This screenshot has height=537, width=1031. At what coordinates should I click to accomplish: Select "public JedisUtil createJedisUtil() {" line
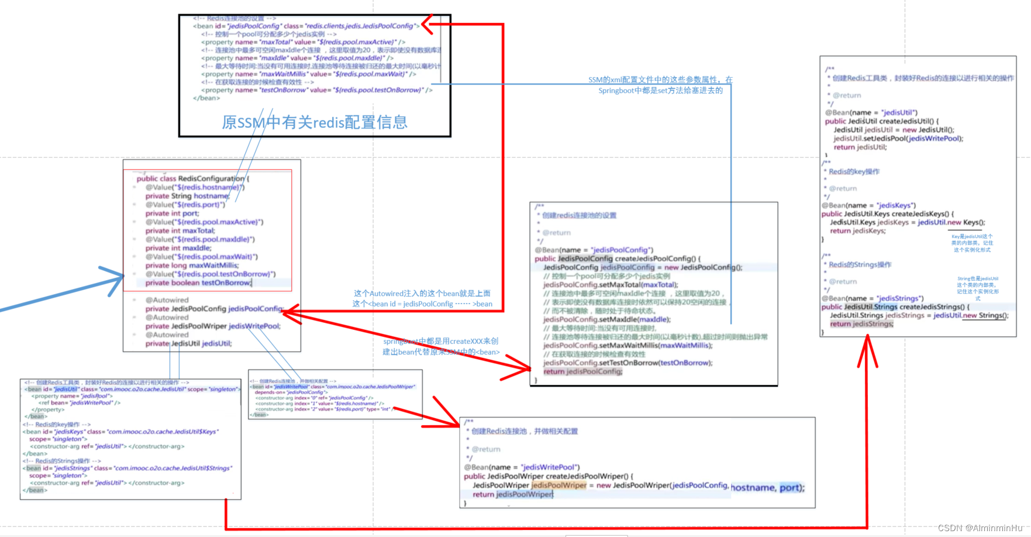(x=883, y=121)
